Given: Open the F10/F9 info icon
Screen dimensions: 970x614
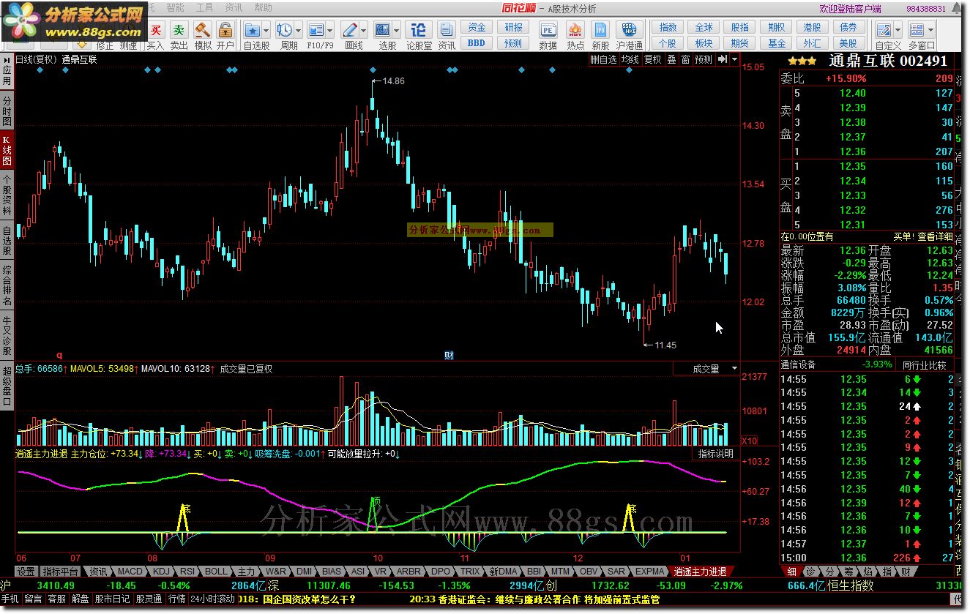Looking at the screenshot, I should pos(316,30).
